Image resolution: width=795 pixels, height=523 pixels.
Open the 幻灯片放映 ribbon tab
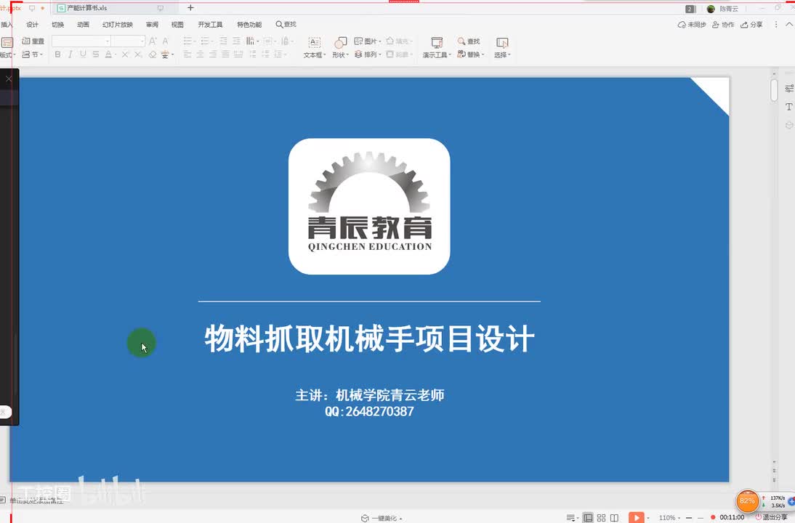point(118,24)
